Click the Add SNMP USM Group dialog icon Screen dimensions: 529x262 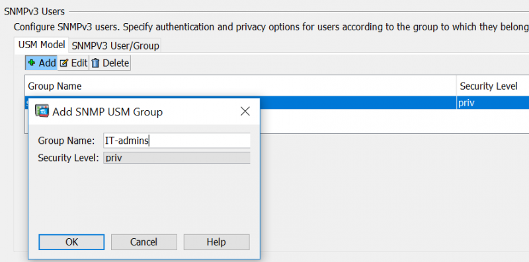[x=42, y=111]
